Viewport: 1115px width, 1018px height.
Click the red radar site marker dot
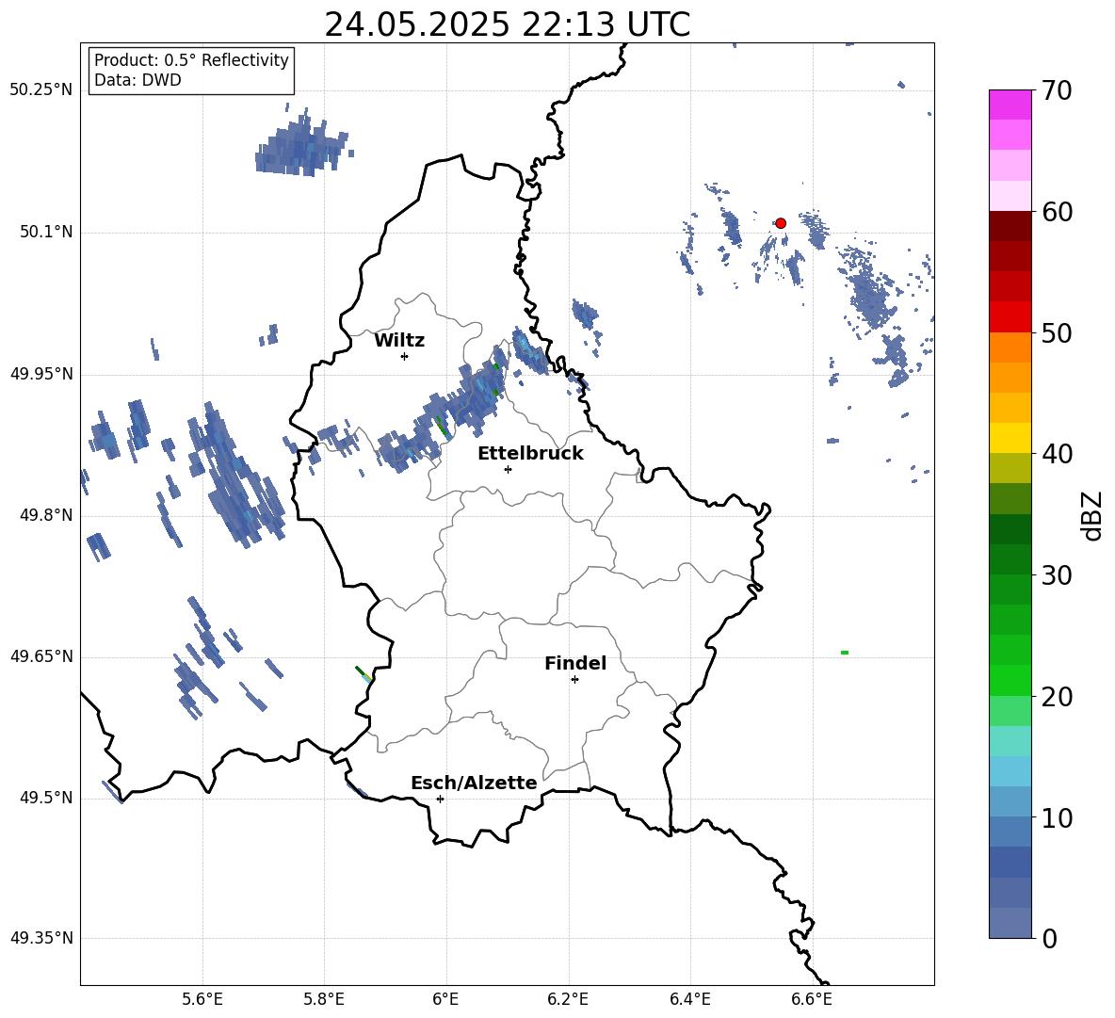pyautogui.click(x=780, y=223)
